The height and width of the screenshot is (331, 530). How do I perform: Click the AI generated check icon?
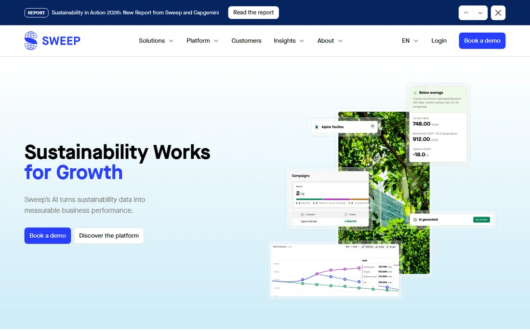pyautogui.click(x=415, y=220)
